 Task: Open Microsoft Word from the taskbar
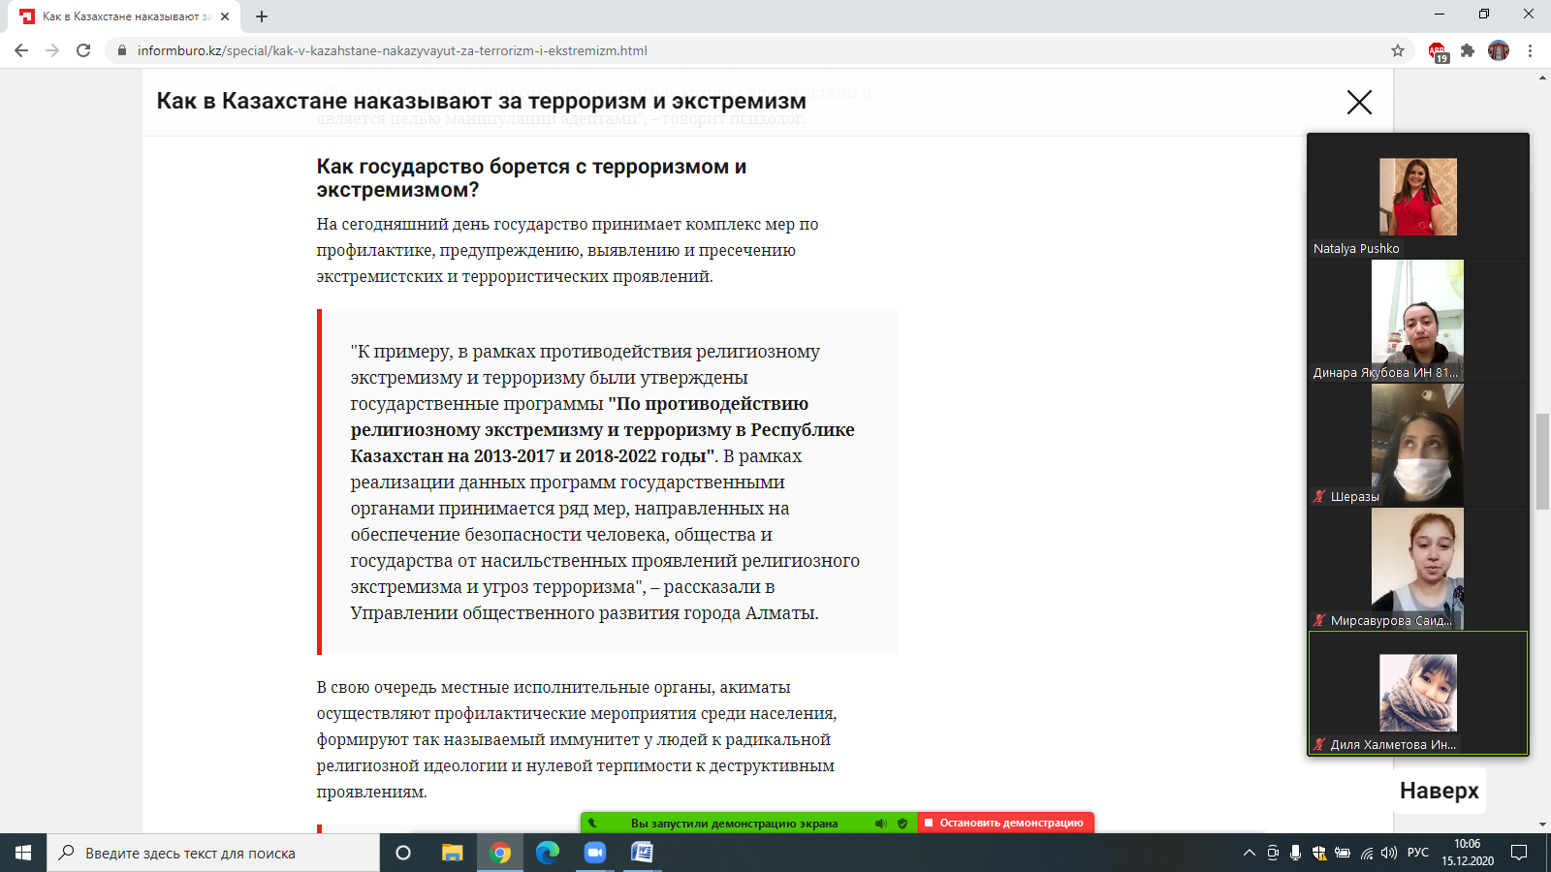point(643,853)
